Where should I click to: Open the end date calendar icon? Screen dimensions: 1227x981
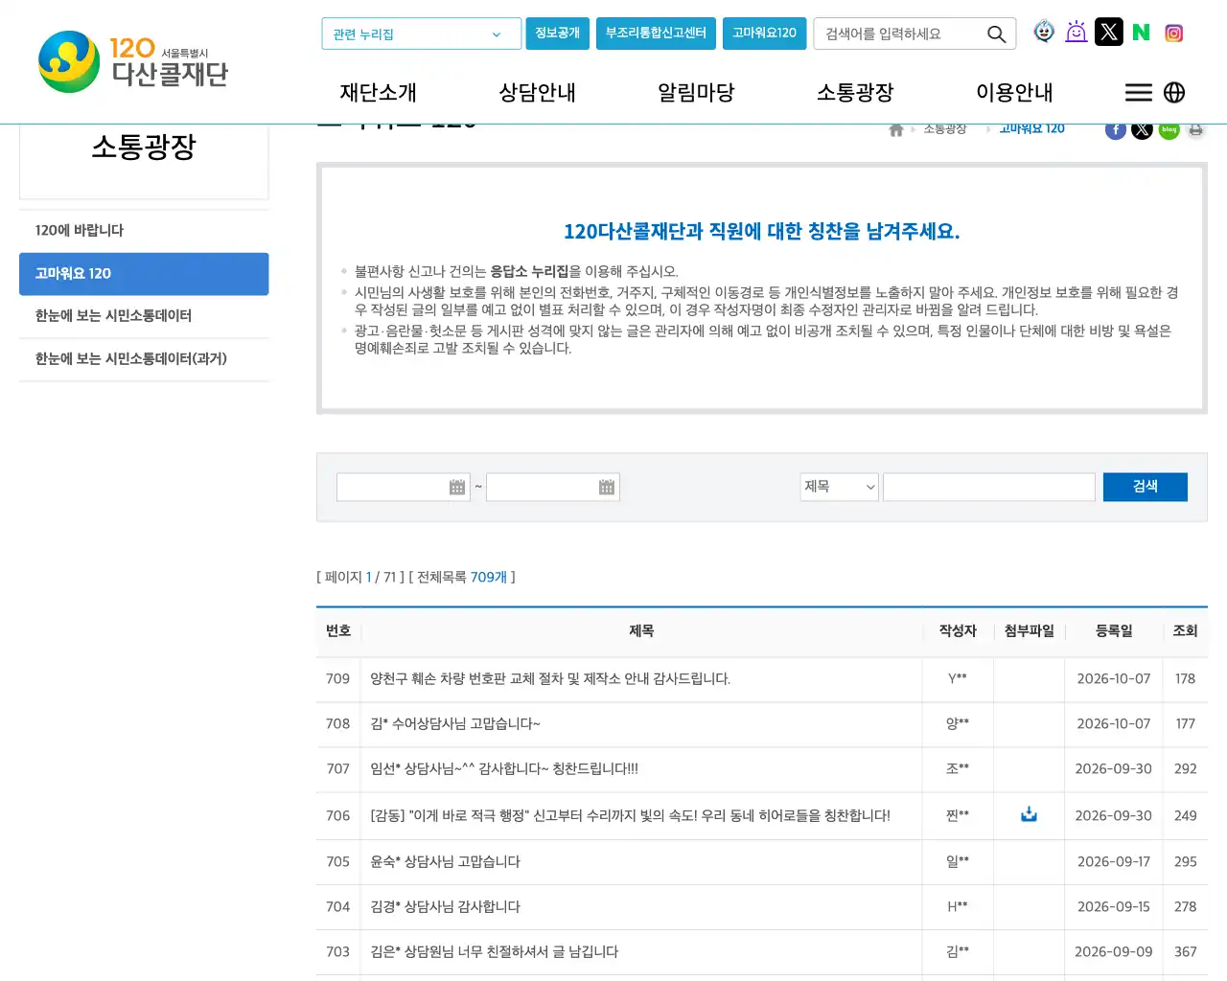pos(607,488)
